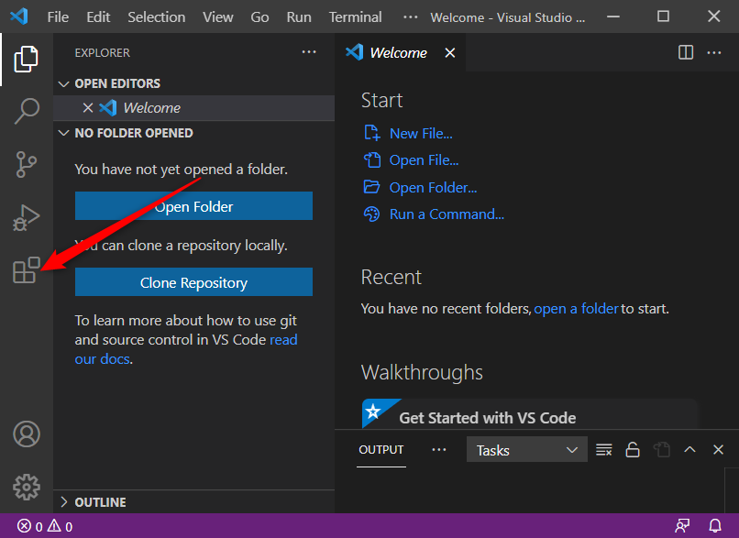Click the Explorer panel title
Screen dimensions: 739x538
point(103,53)
